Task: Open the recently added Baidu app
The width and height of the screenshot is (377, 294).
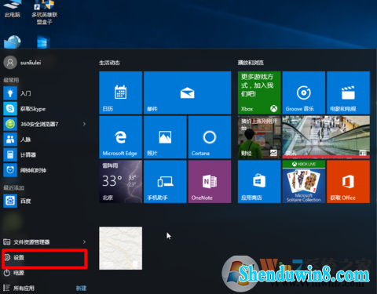Action: point(45,201)
